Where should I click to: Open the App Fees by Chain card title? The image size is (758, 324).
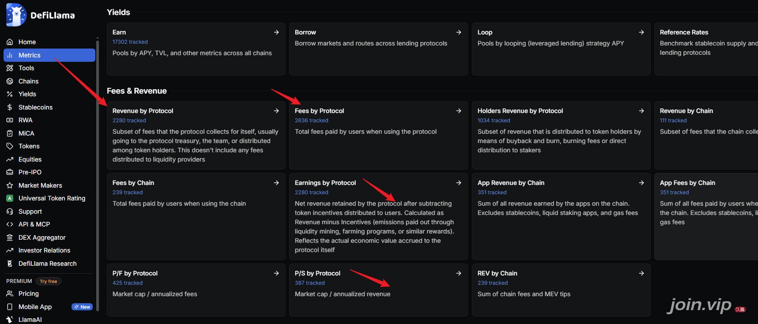pyautogui.click(x=687, y=183)
